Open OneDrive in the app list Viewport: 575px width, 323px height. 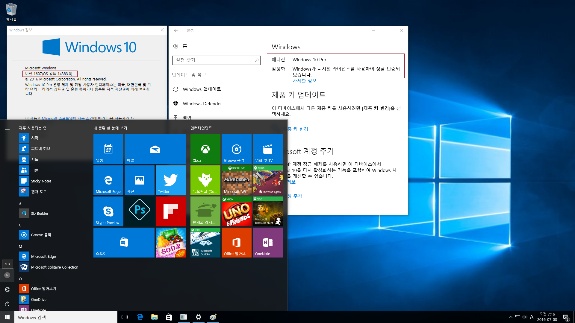52,299
